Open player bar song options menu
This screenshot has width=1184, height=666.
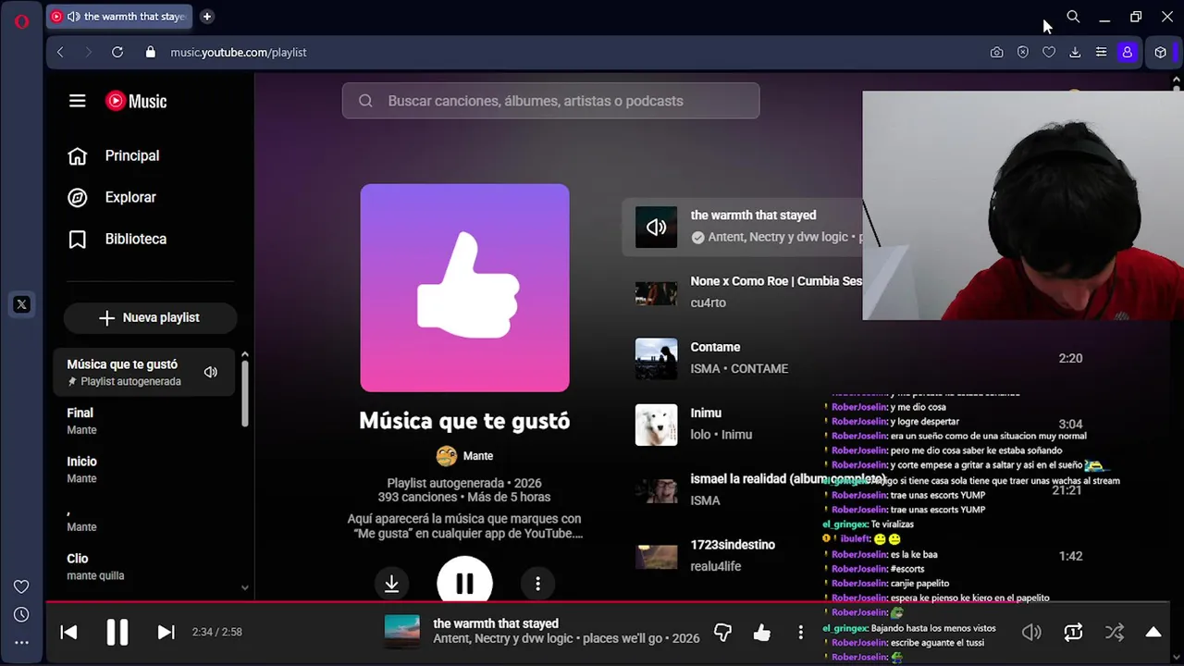pyautogui.click(x=800, y=633)
